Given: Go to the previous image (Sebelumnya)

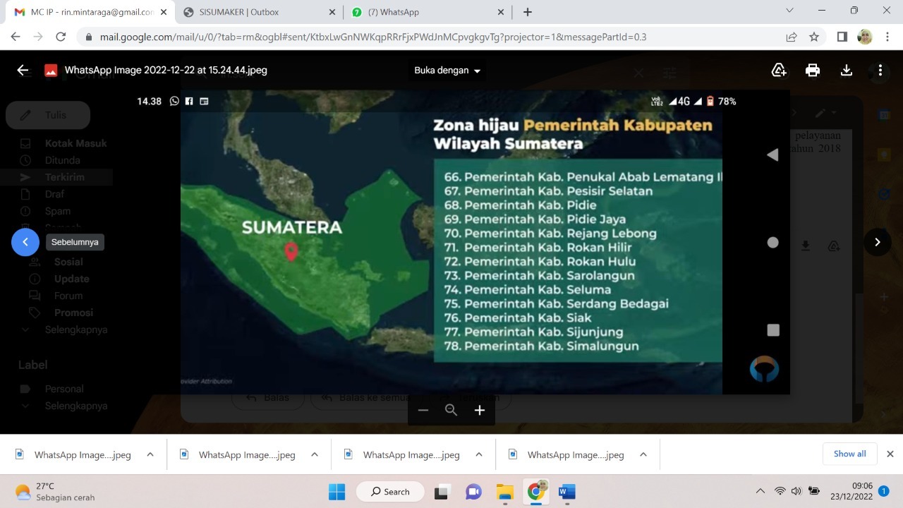Looking at the screenshot, I should tap(25, 242).
